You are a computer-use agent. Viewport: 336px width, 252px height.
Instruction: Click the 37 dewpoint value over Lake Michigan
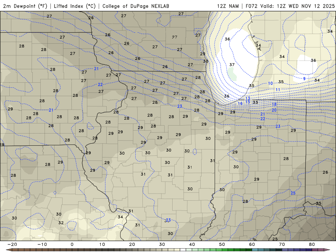232,65
